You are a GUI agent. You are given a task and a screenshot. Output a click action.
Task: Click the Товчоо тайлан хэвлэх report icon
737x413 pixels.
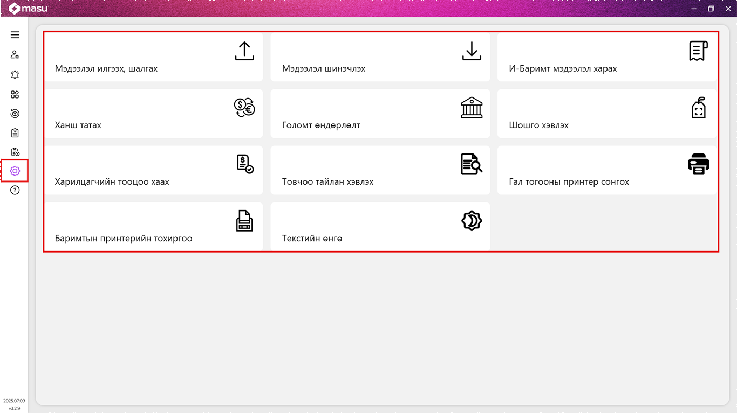(472, 164)
